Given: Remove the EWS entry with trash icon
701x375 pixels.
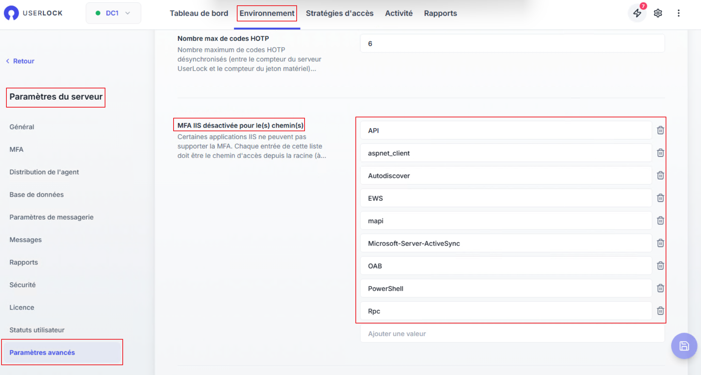Looking at the screenshot, I should point(660,198).
